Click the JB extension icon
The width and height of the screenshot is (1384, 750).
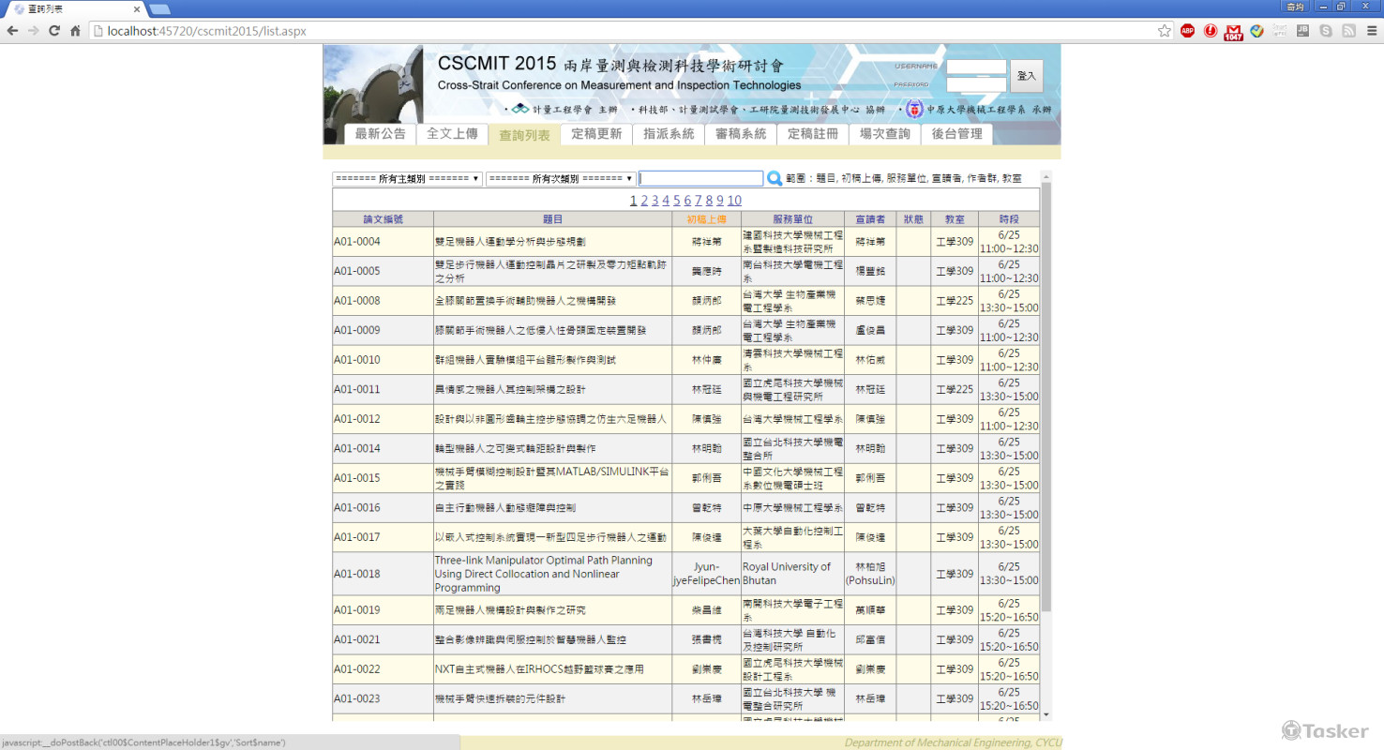coord(1302,30)
